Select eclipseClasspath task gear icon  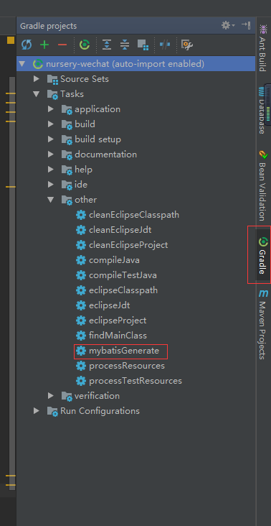coord(81,290)
